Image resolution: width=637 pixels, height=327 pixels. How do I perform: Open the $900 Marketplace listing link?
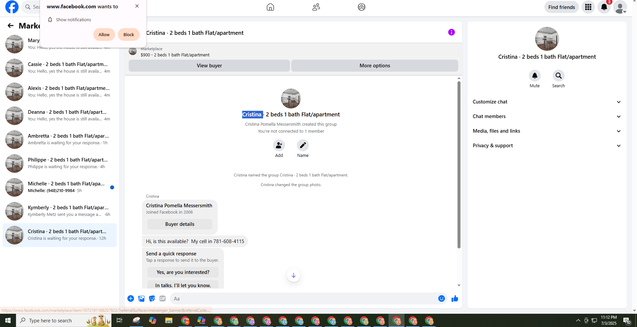[x=175, y=55]
